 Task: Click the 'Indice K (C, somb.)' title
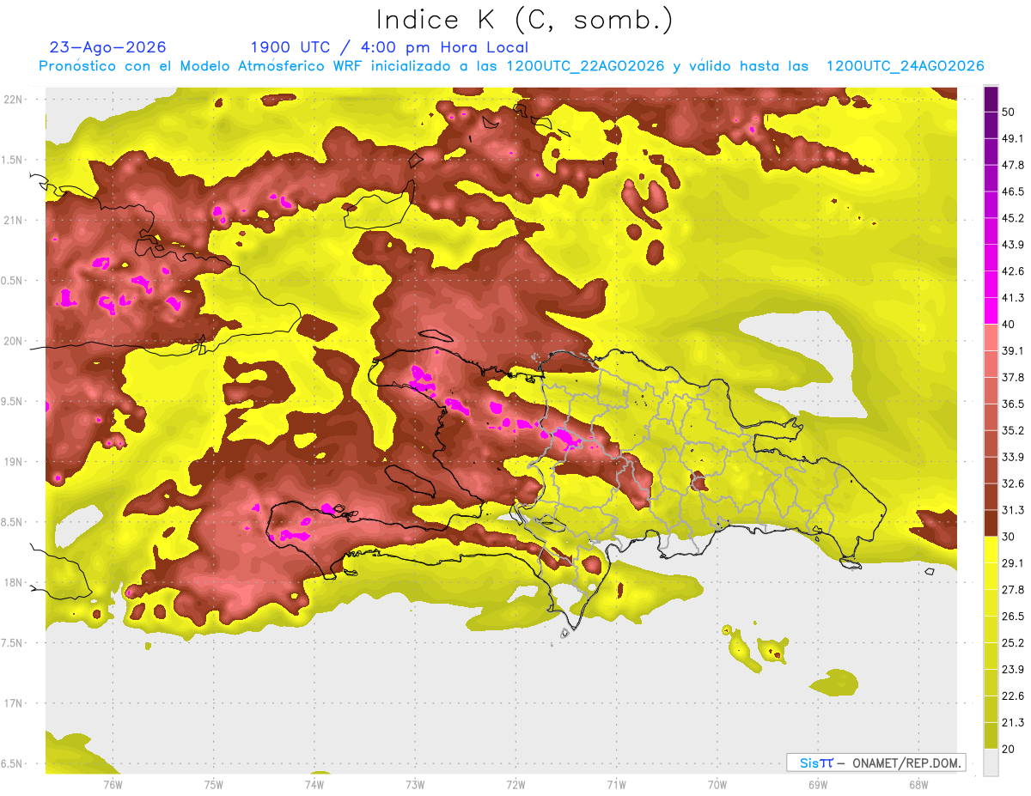(524, 20)
